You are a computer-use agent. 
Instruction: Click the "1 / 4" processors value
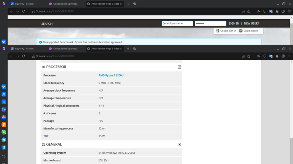101,105
